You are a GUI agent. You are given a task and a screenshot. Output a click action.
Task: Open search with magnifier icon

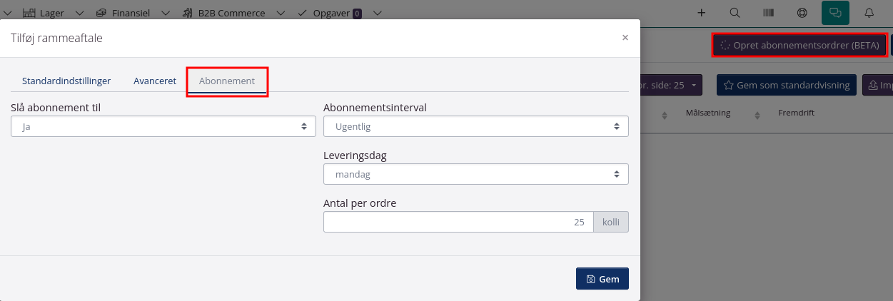pos(735,13)
